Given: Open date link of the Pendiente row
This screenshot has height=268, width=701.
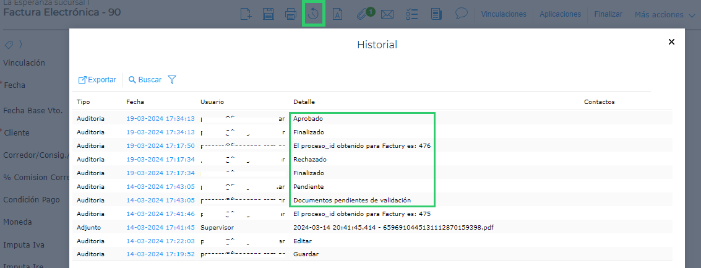Looking at the screenshot, I should point(160,186).
